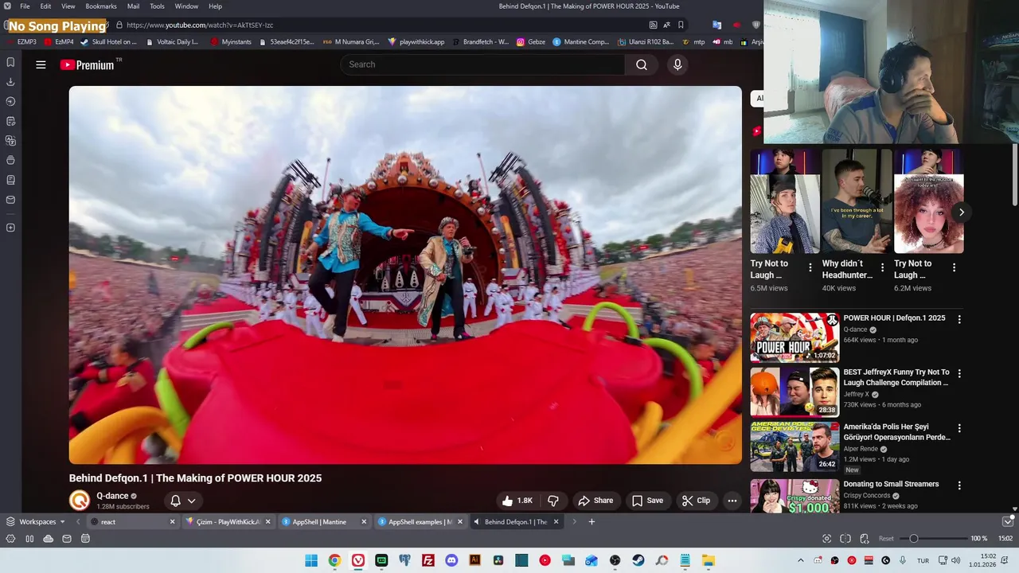Show next Shorts with right chevron

[x=961, y=212]
